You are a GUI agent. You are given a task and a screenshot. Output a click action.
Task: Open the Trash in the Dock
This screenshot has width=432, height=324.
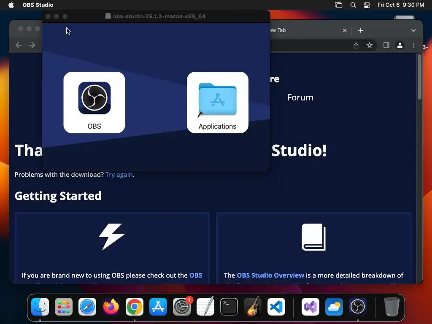click(x=392, y=306)
